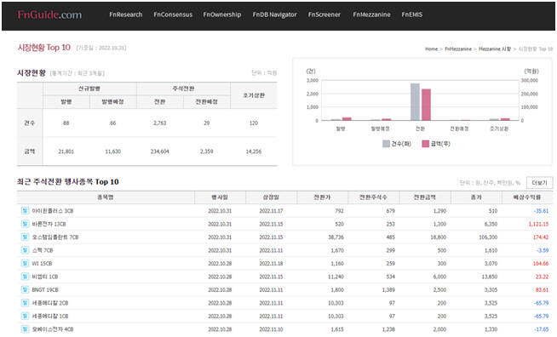The width and height of the screenshot is (557, 337).
Task: Open the FnConsensus menu
Action: pyautogui.click(x=173, y=14)
